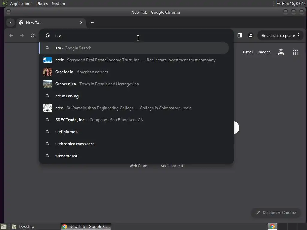Close the New Tab tab
This screenshot has width=307, height=230.
tap(81, 22)
